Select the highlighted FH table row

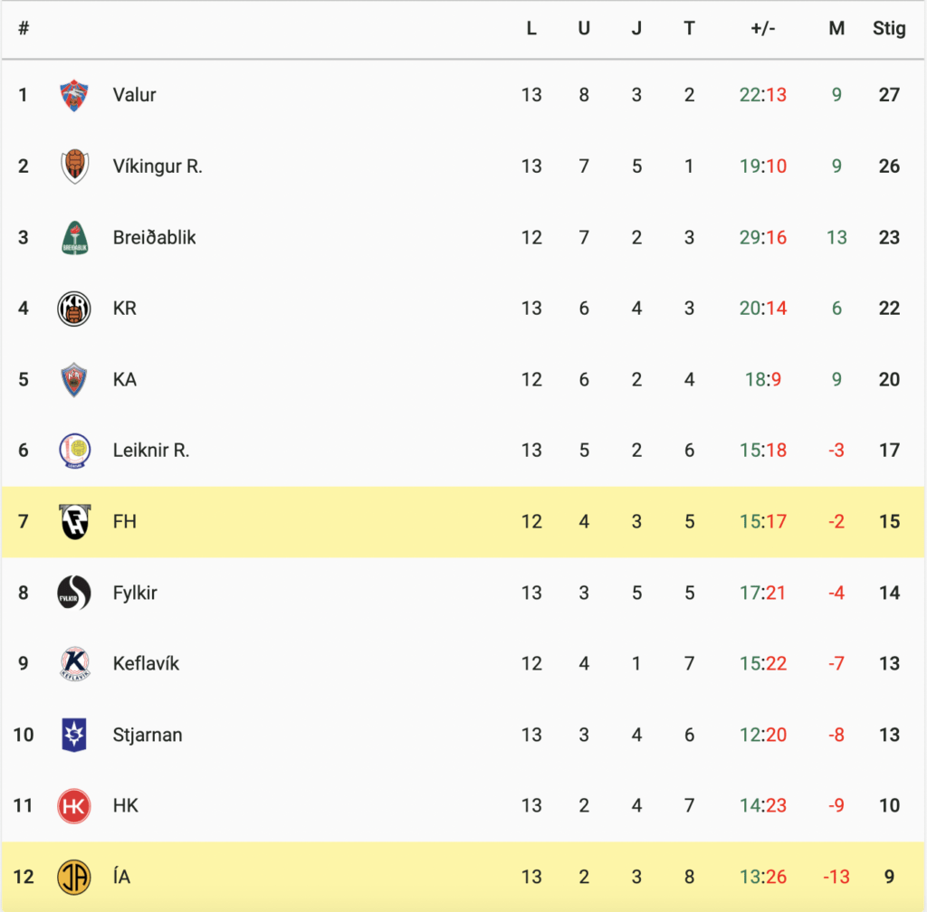[463, 521]
